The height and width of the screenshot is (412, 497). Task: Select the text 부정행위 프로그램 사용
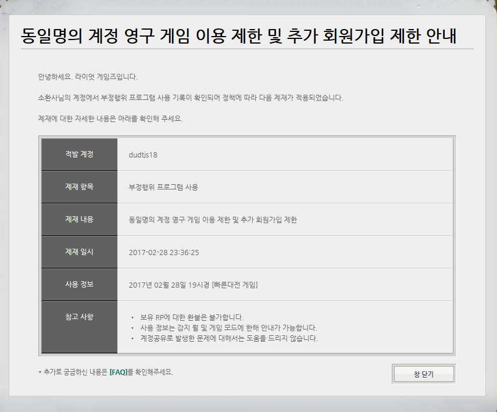163,187
